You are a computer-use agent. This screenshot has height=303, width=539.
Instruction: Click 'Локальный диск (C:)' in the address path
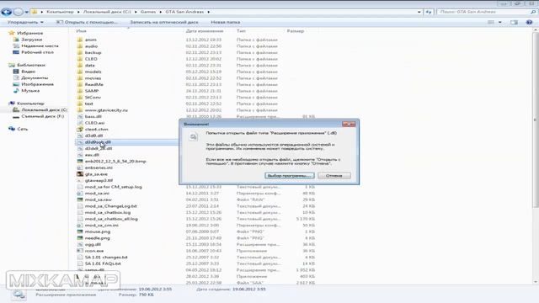[107, 12]
